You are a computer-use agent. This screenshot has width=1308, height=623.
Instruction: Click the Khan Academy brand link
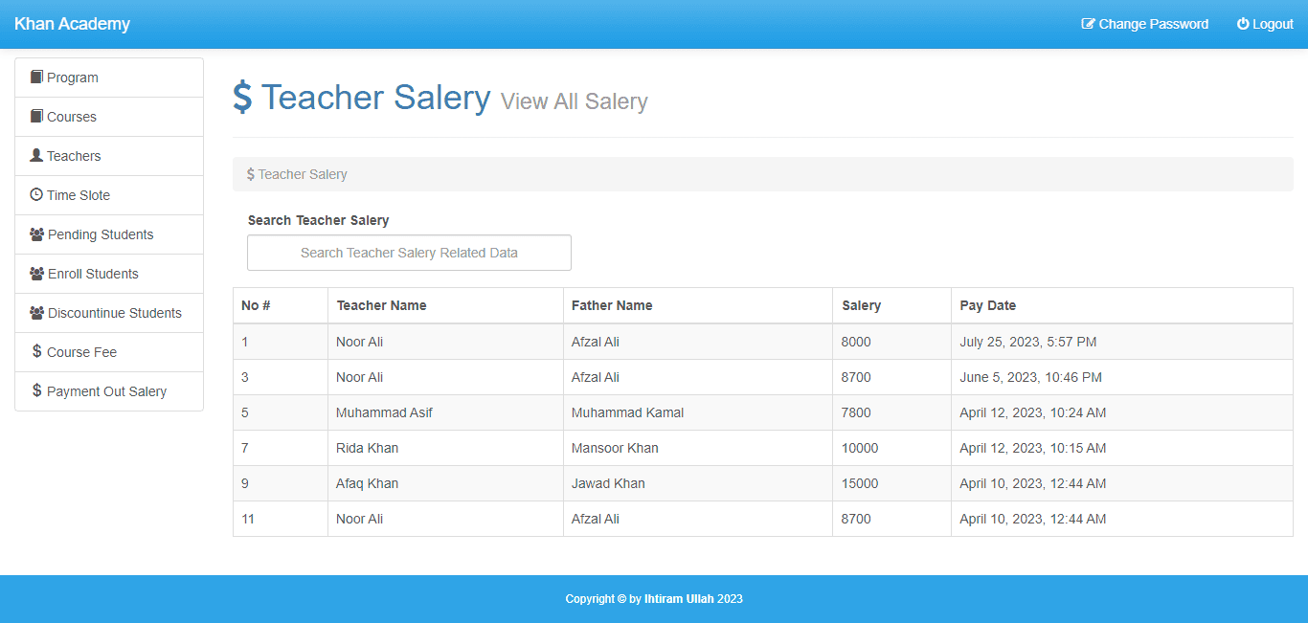click(x=72, y=24)
